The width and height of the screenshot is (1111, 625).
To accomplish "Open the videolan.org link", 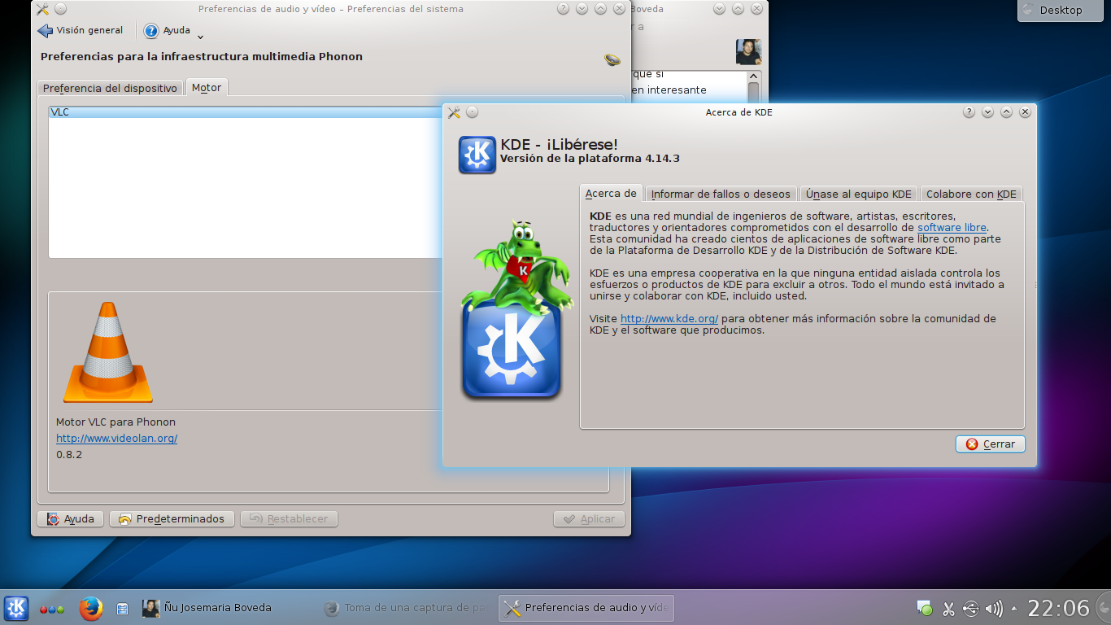I will tap(116, 438).
